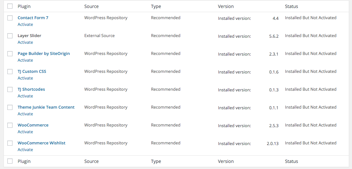The image size is (352, 169).
Task: Activate the Contact Form 7 plugin
Action: tap(25, 24)
